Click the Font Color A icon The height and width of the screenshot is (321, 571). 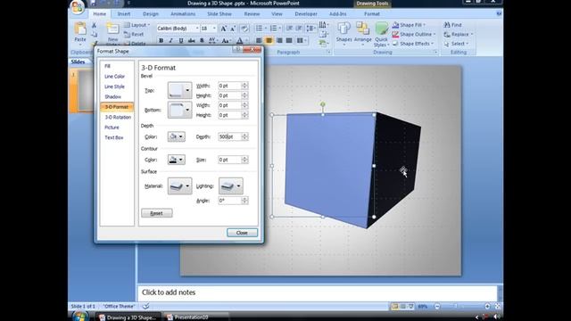[240, 40]
